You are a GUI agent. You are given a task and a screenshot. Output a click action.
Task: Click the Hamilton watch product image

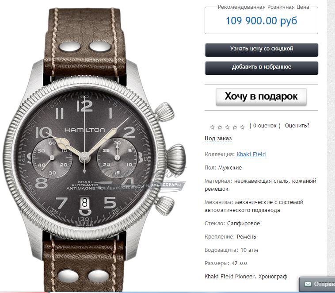coord(94,150)
